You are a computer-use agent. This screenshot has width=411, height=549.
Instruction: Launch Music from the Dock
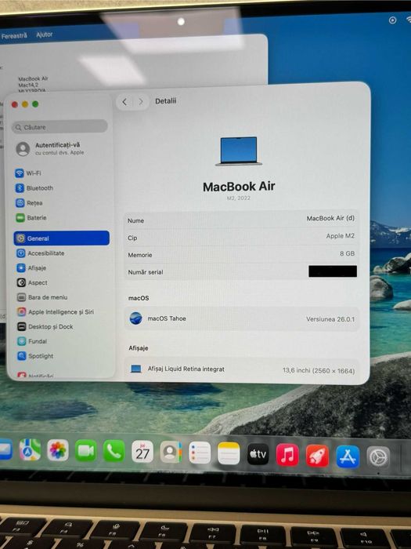pyautogui.click(x=287, y=455)
